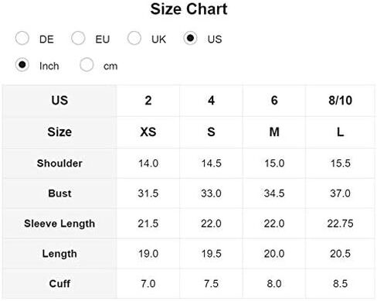Choose the Inch unit radio button

pos(22,64)
